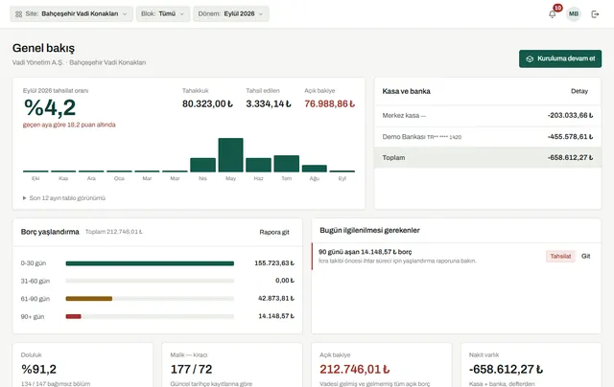Select the 90+ gün red progress bar
Image resolution: width=614 pixels, height=387 pixels.
[74, 316]
